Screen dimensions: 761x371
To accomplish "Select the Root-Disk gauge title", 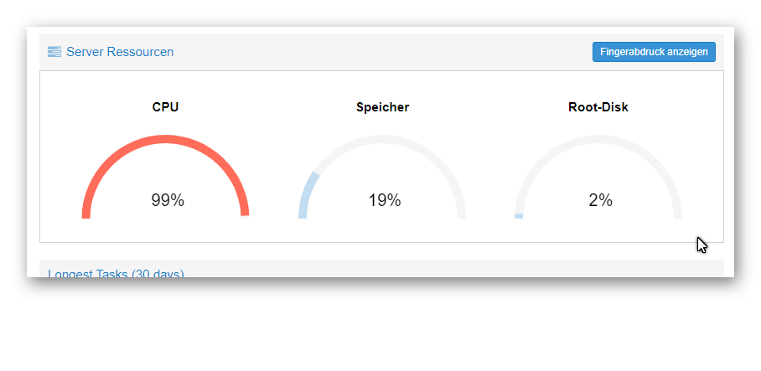I will [x=598, y=107].
